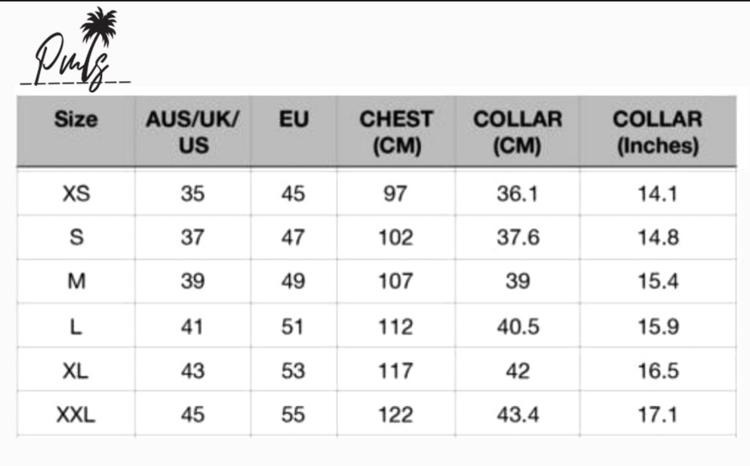The width and height of the screenshot is (750, 466).
Task: Click the PMLS palm tree logo
Action: click(75, 50)
